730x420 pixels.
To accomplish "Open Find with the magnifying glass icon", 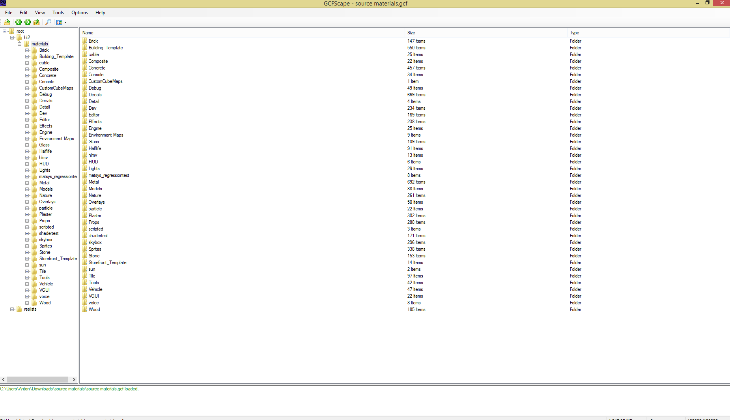I will (x=48, y=22).
